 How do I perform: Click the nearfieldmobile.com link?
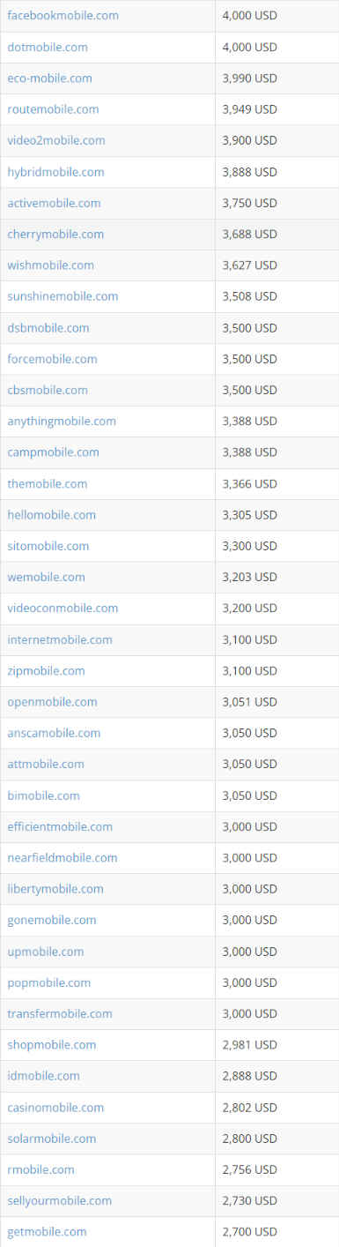[63, 857]
